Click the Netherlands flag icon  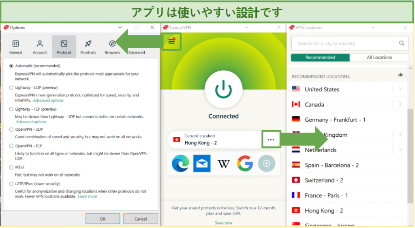click(x=295, y=150)
